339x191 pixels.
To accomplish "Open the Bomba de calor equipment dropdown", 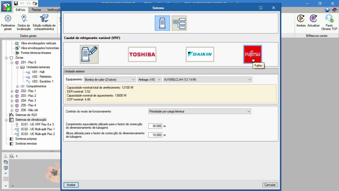I will click(x=110, y=80).
